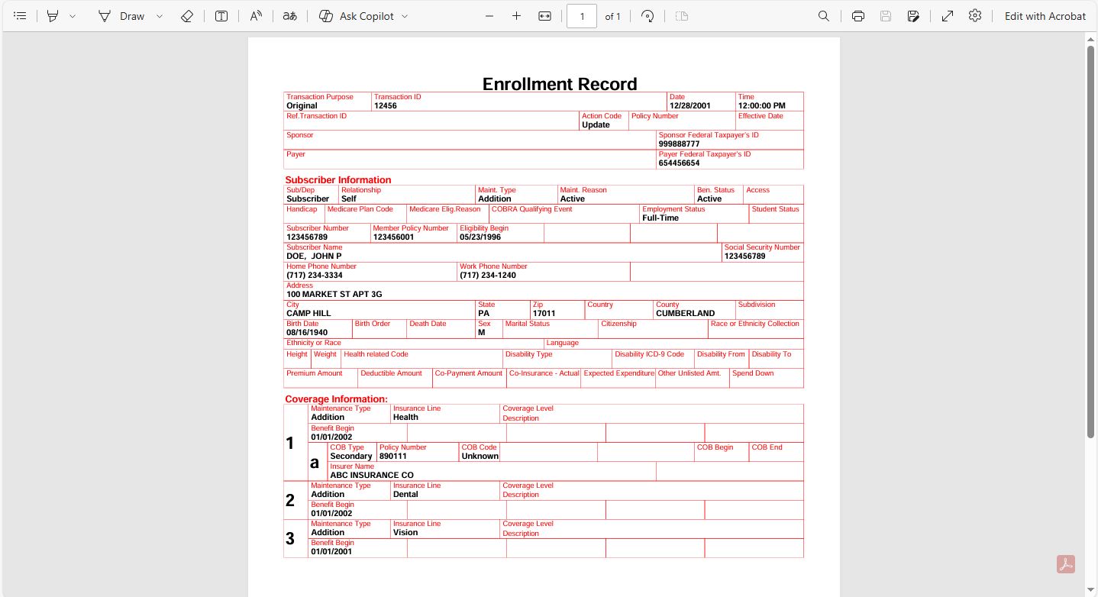The width and height of the screenshot is (1098, 597).
Task: Rotate the PDF page
Action: (x=647, y=16)
